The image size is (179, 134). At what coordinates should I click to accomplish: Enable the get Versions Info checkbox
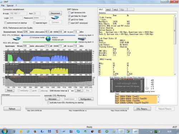point(69,13)
